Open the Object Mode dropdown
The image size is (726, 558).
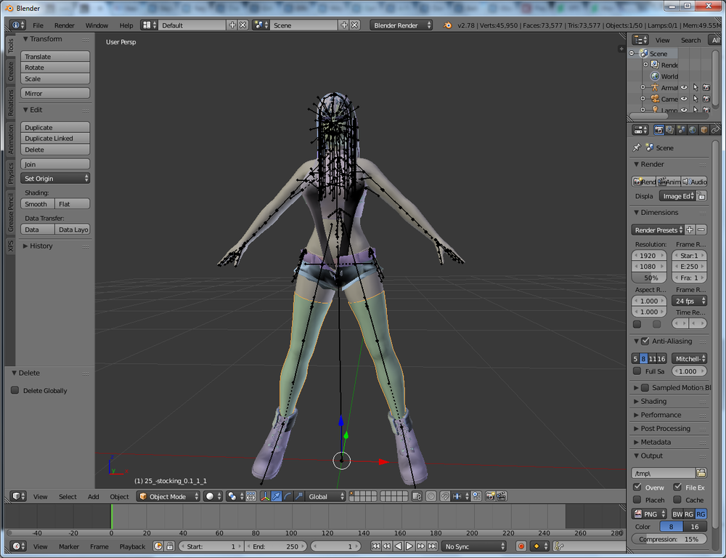pyautogui.click(x=168, y=496)
